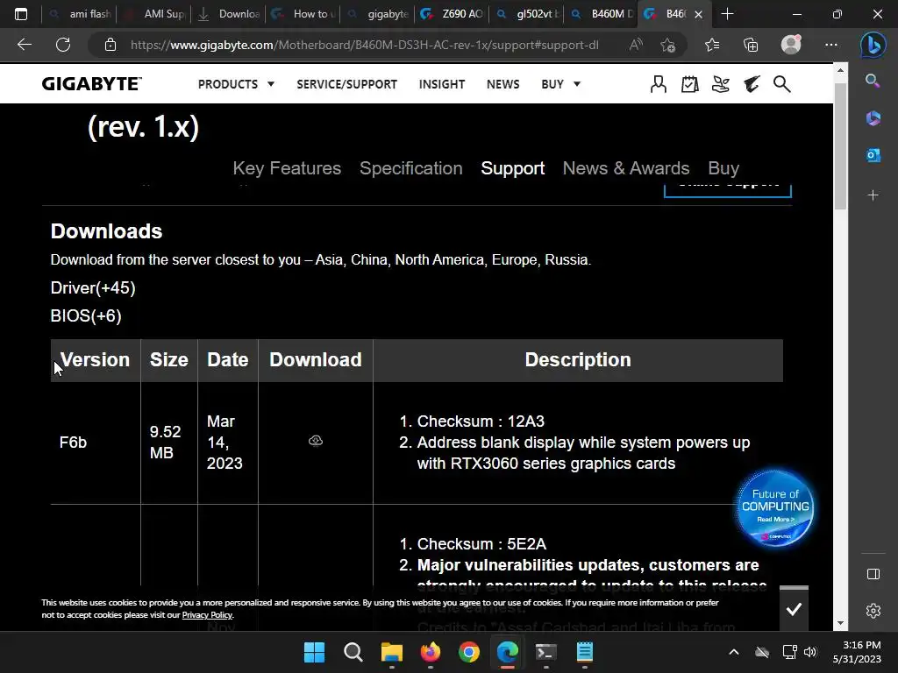Switch to the 'AMI Sup' tab
Screen dimensions: 898x673
pos(154,14)
